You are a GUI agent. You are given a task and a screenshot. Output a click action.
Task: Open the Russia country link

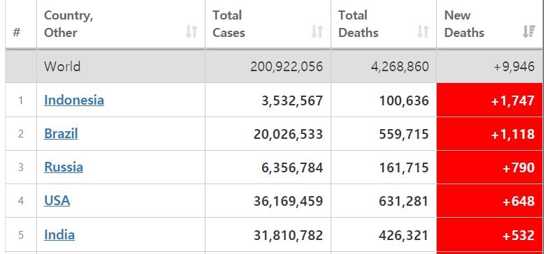[x=64, y=167]
